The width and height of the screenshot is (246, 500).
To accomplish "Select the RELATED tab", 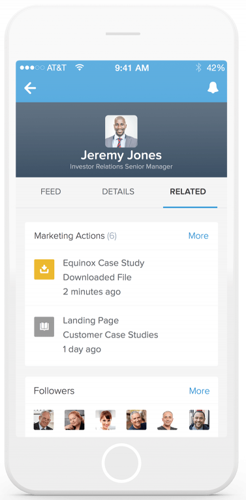I will click(188, 192).
